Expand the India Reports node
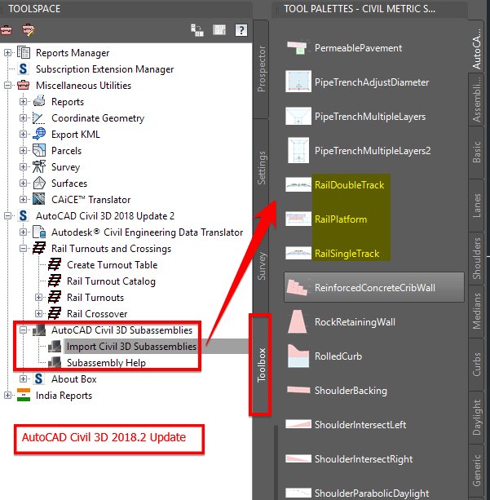The height and width of the screenshot is (500, 490). 7,395
